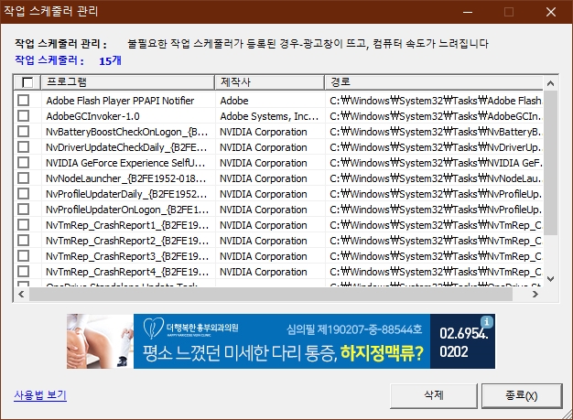Select Adobe Flash Player PPAPI Notifier name
The width and height of the screenshot is (573, 420).
click(120, 101)
